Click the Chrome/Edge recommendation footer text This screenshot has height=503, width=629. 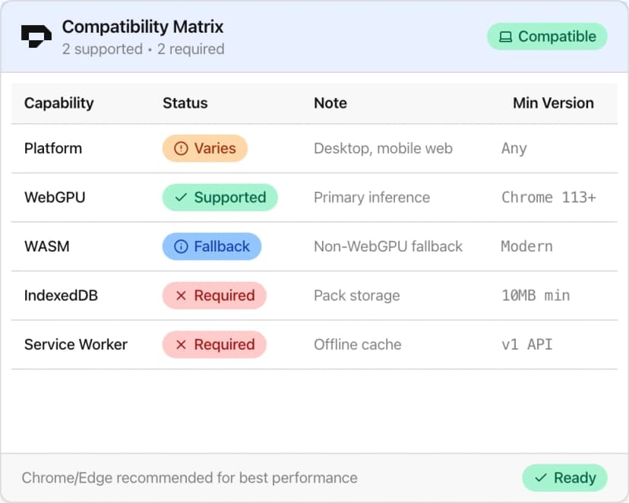[x=189, y=478]
